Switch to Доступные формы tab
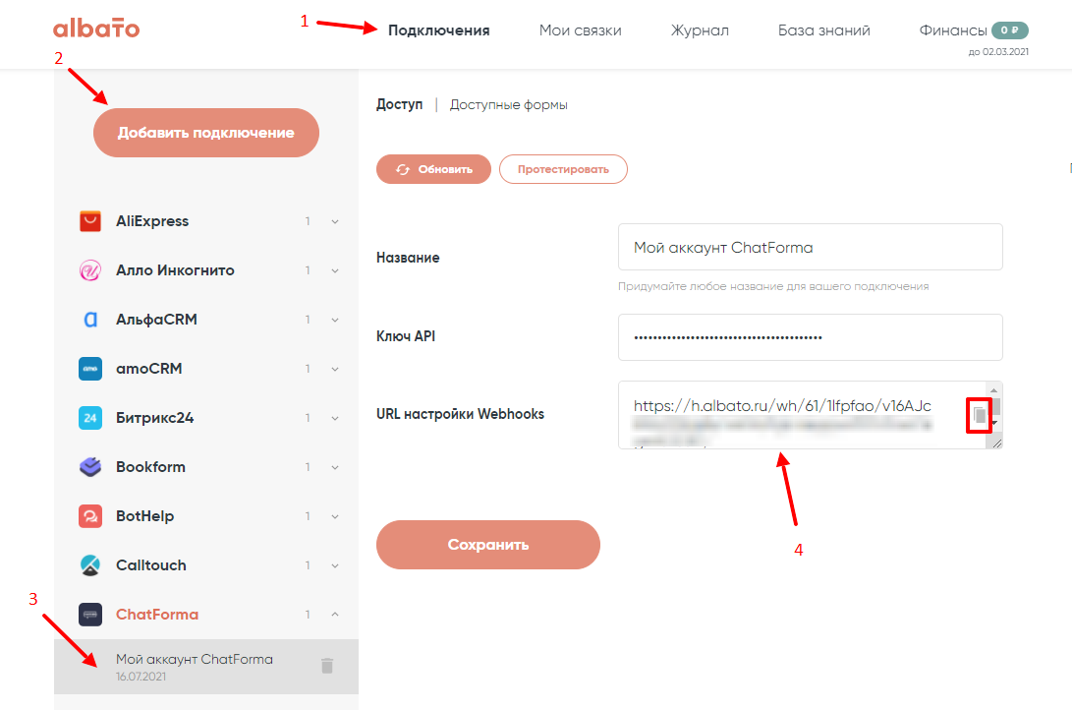Viewport: 1072px width, 710px height. point(508,104)
